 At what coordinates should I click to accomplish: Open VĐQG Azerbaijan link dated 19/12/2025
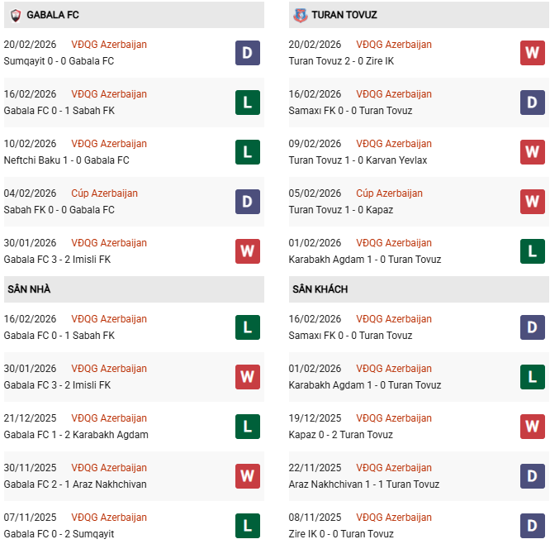click(394, 418)
